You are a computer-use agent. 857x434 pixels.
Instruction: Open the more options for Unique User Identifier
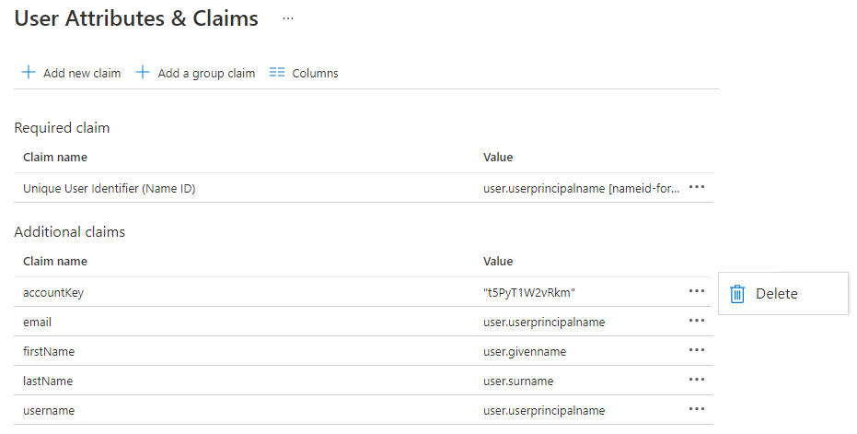point(697,187)
